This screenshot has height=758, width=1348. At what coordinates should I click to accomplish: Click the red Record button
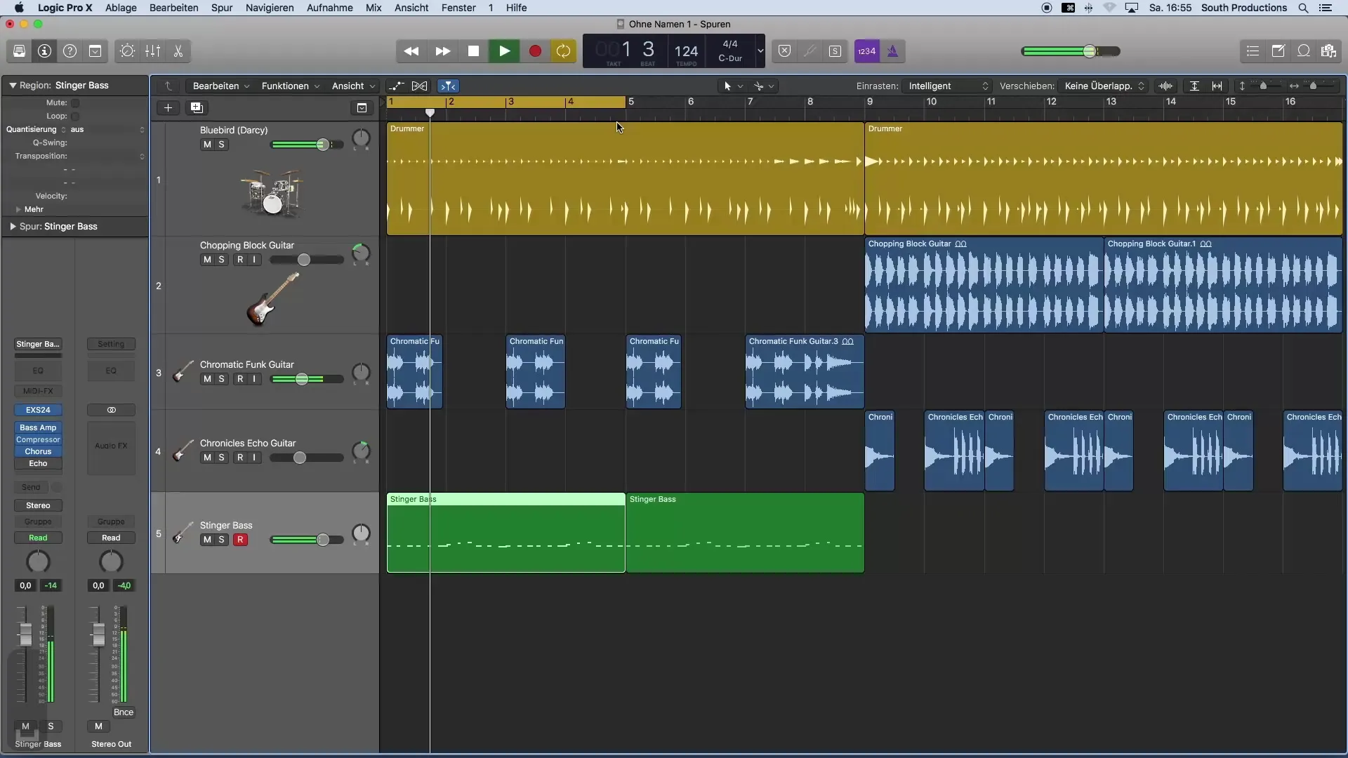coord(535,51)
